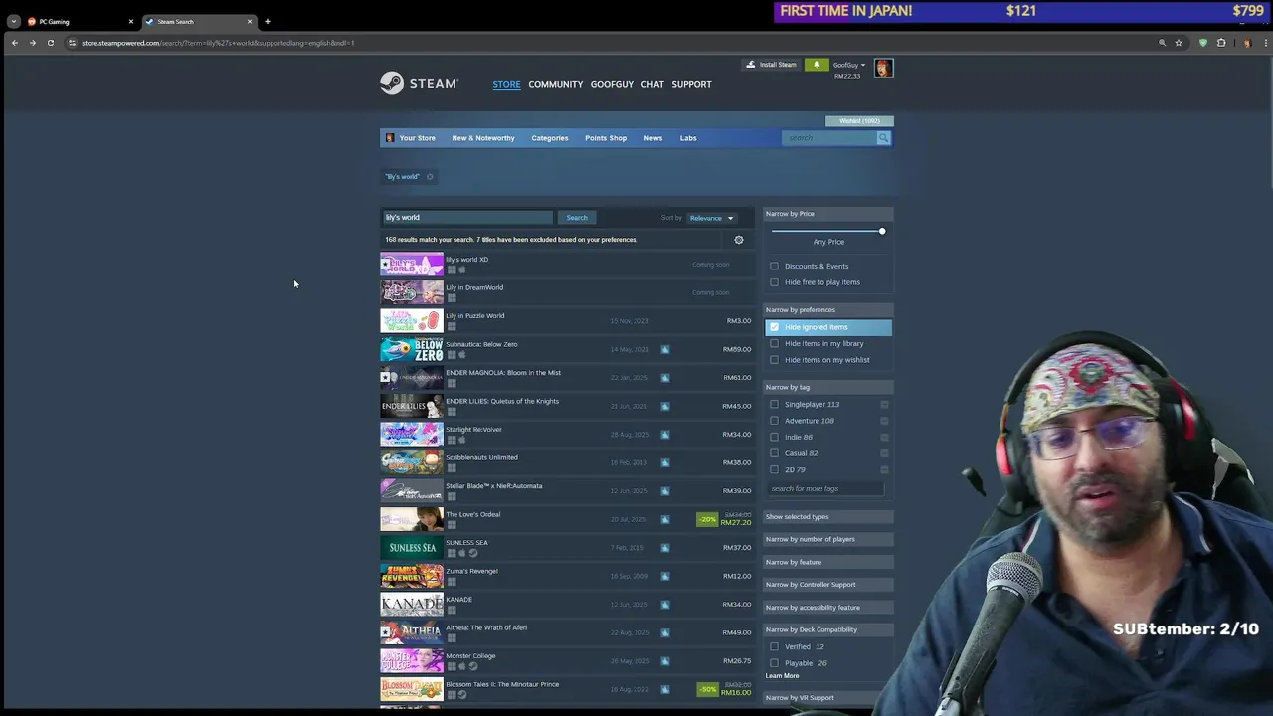Screen dimensions: 1273x716
Task: Click the Windows icon for Scribblenauts Unlimited
Action: coord(451,468)
